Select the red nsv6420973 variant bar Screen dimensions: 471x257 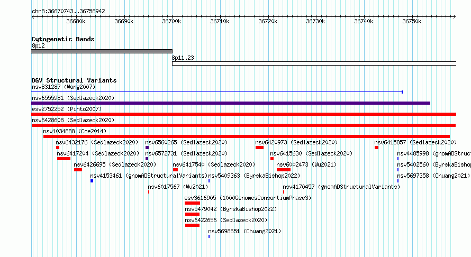259,148
